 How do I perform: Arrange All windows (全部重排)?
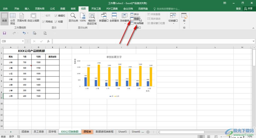pyautogui.click(x=114, y=18)
